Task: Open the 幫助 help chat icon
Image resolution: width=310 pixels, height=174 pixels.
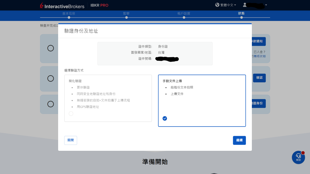Action: point(298,157)
